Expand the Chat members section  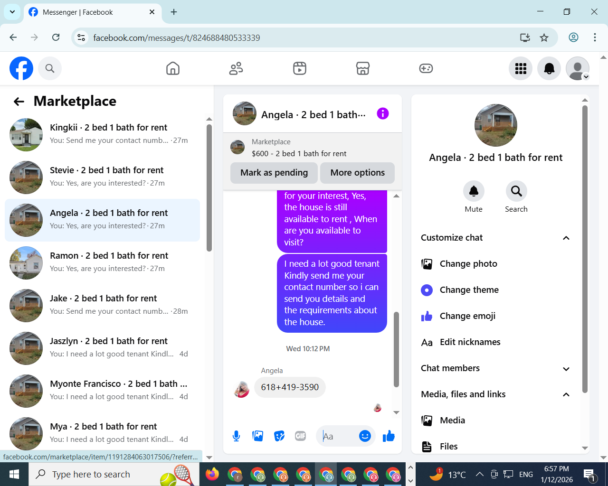click(566, 369)
